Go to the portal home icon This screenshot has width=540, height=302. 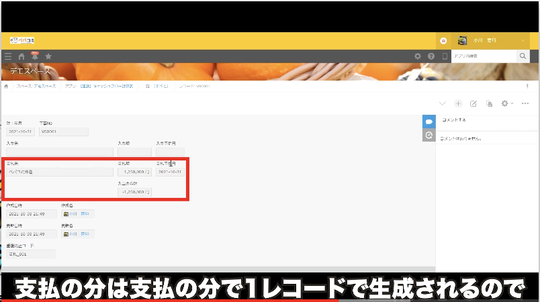[x=21, y=57]
